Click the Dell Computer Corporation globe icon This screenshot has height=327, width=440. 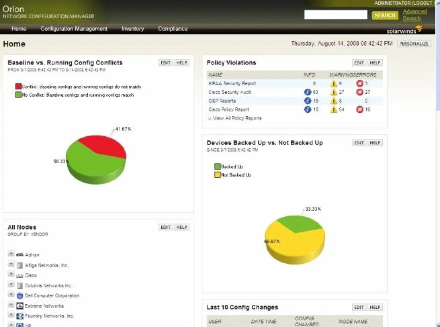pos(20,296)
